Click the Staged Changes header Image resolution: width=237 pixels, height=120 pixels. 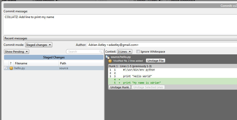tap(54, 57)
